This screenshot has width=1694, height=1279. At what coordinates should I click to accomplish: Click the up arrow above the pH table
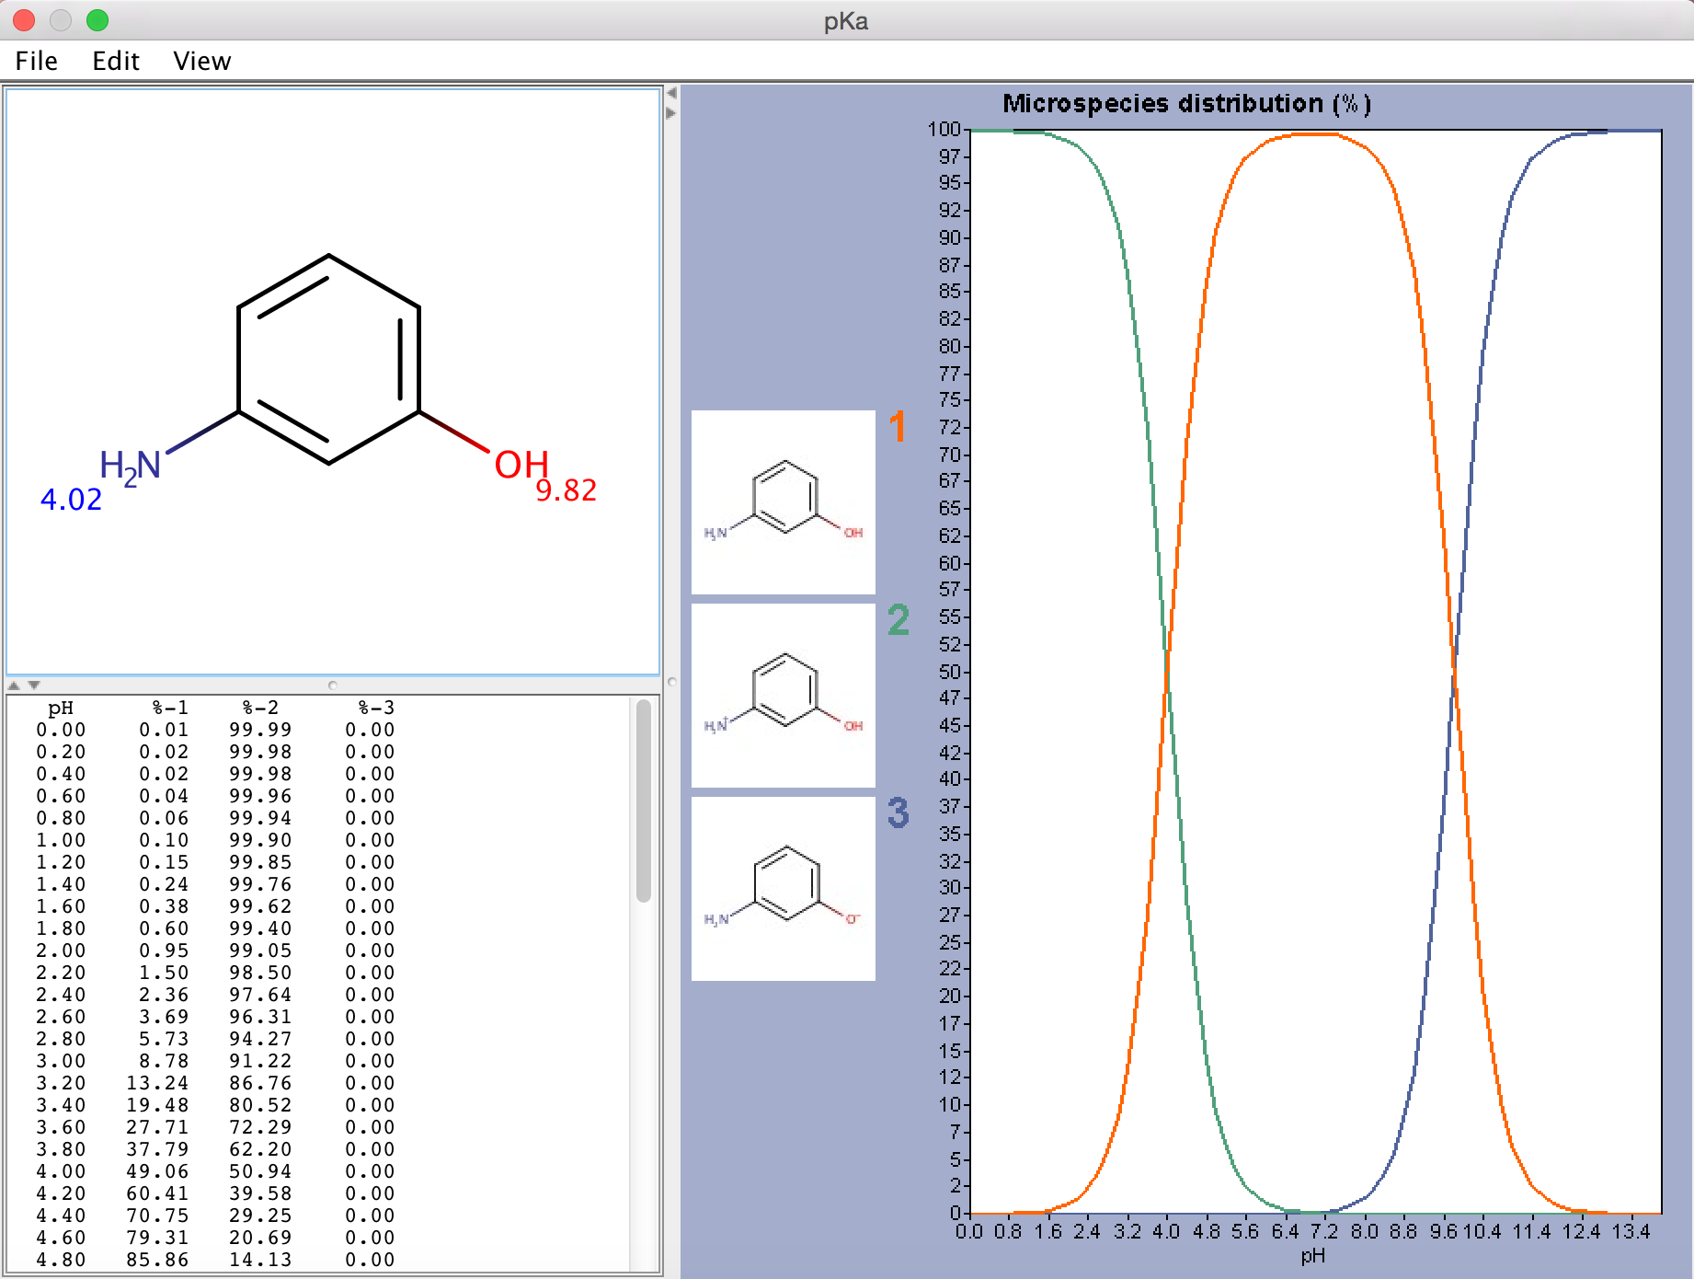(14, 686)
